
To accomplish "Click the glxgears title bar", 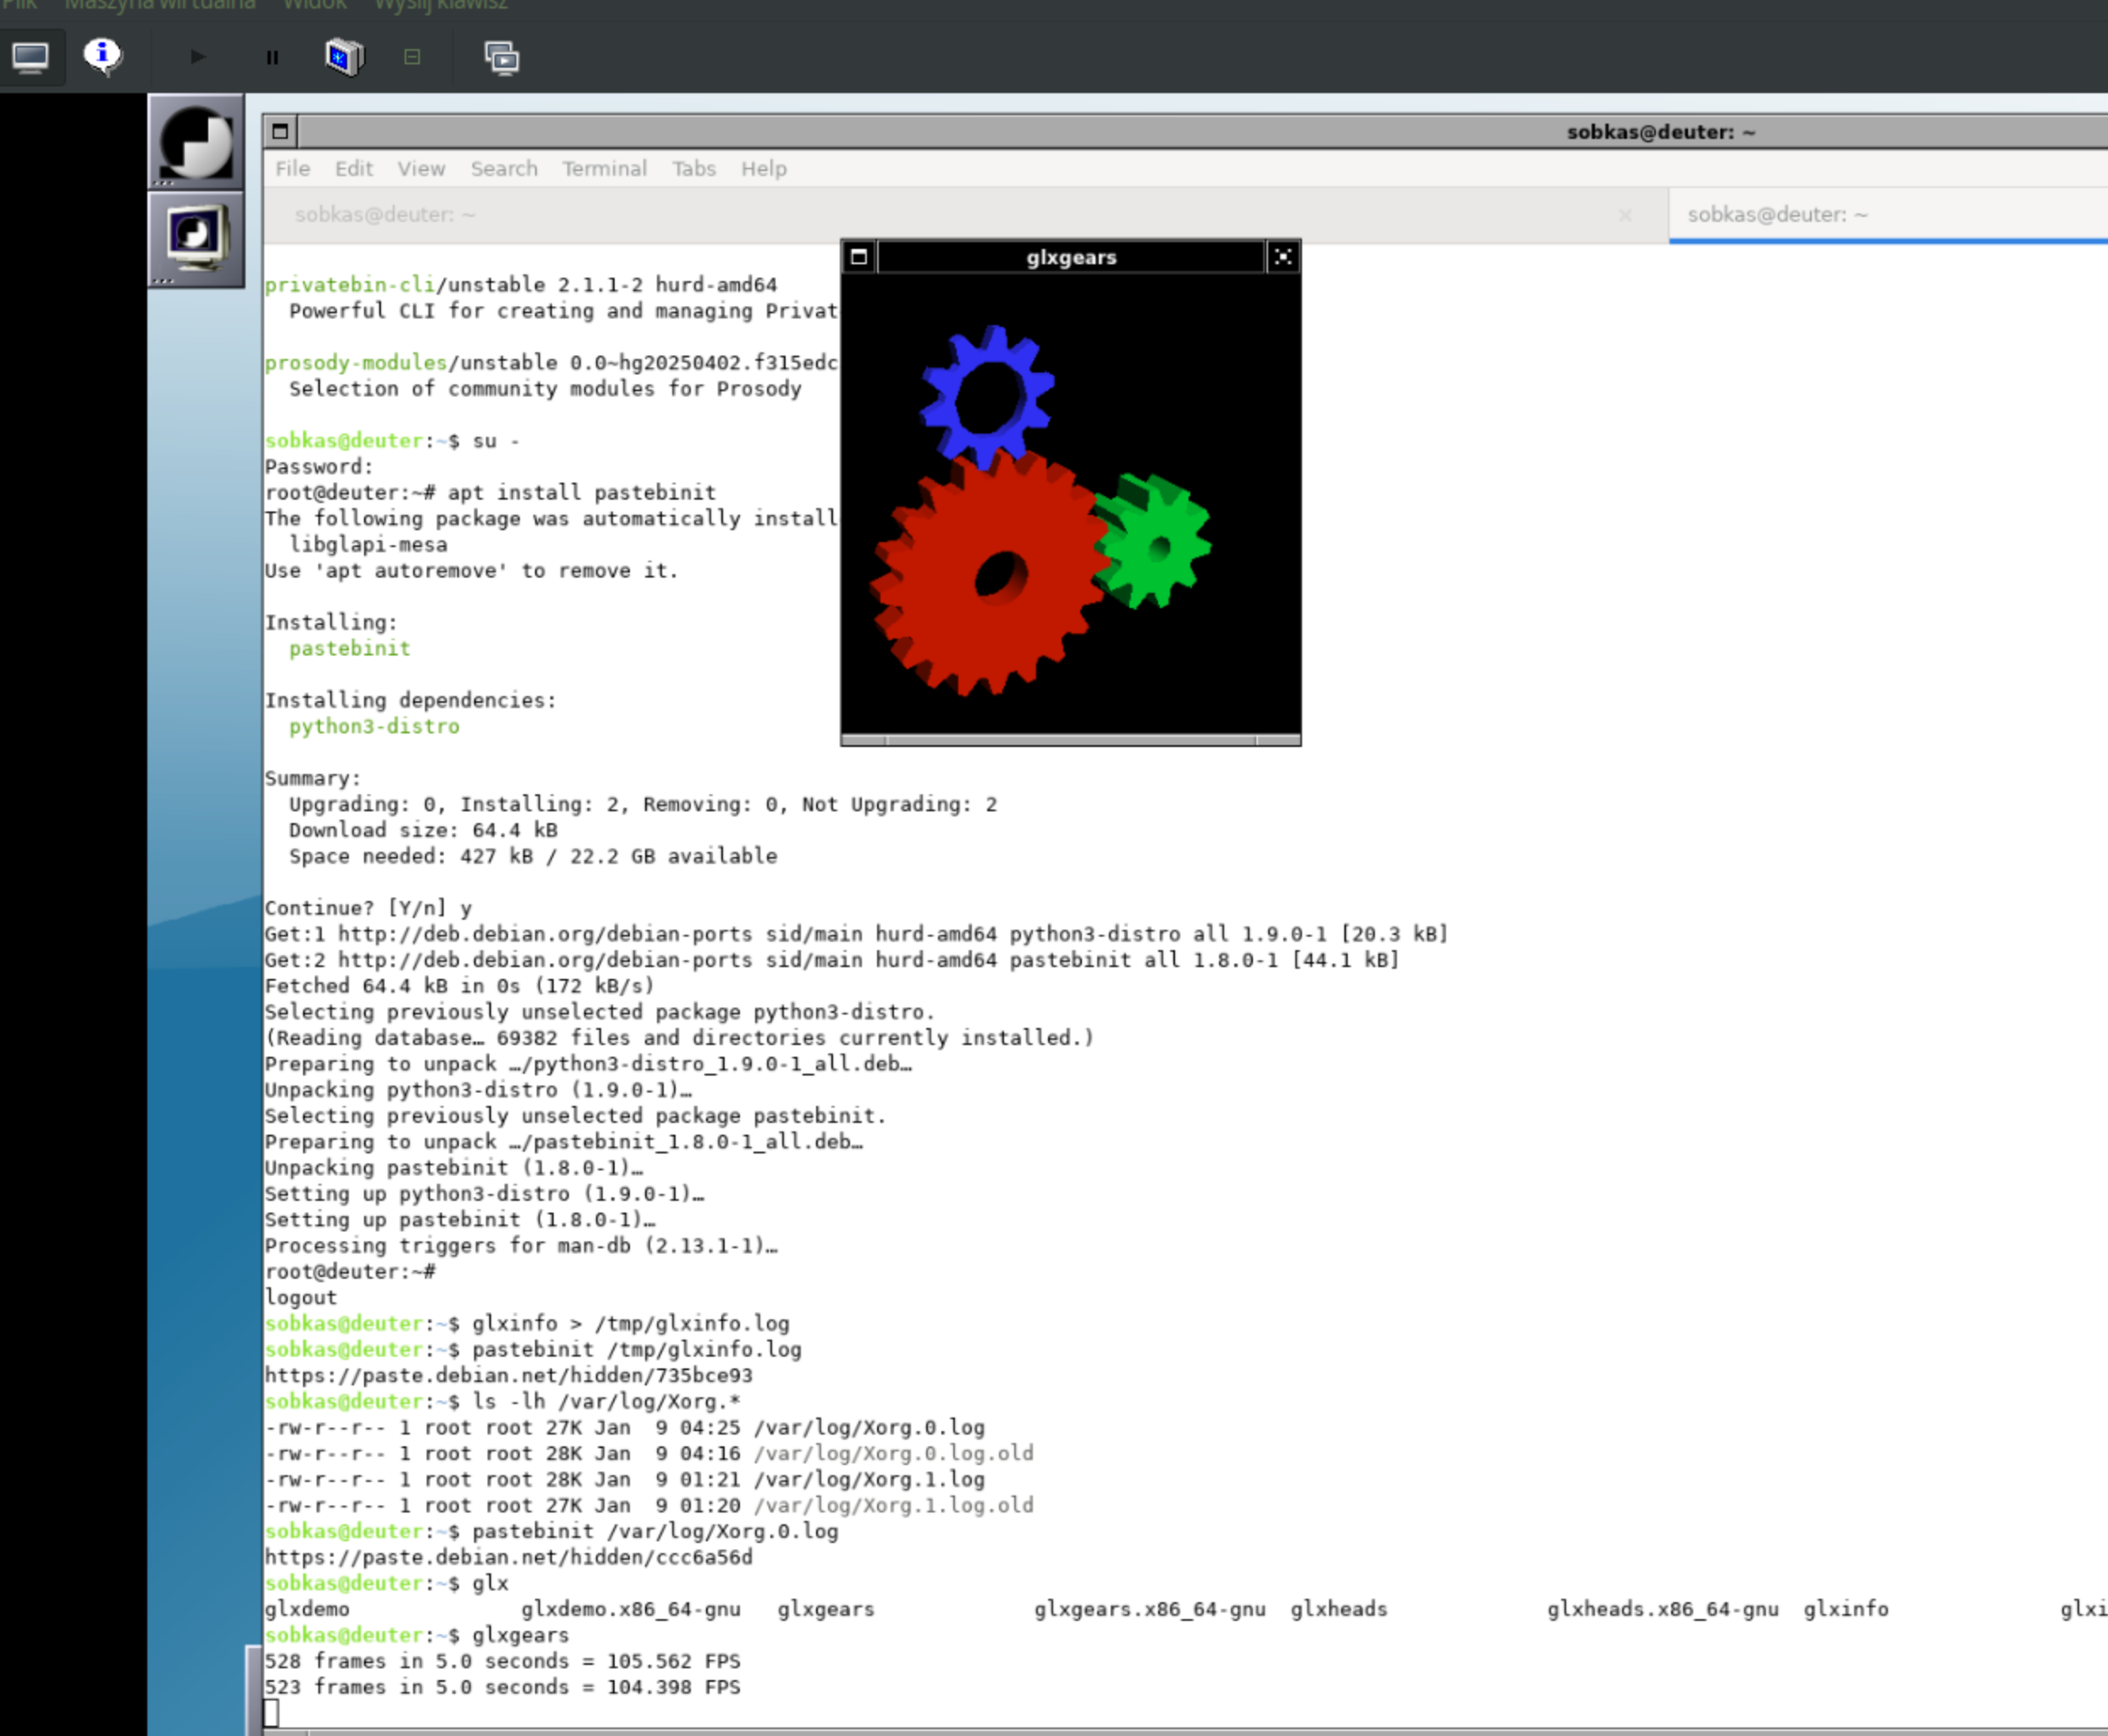I will (1070, 257).
